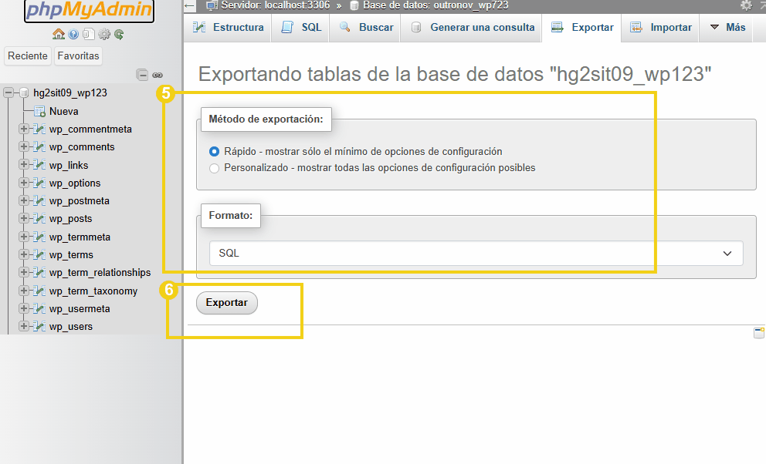Image resolution: width=766 pixels, height=464 pixels.
Task: Click the phpMyAdmin logo
Action: 89,10
